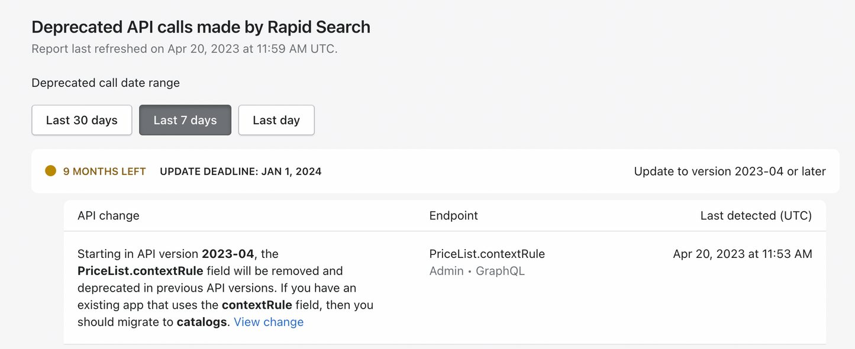Click the yellow warning status dot

[x=51, y=171]
